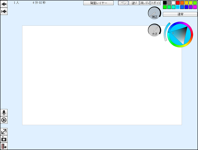The image size is (198, 150).
Task: Pick the yellow-green color swatch
Action: click(x=191, y=3)
